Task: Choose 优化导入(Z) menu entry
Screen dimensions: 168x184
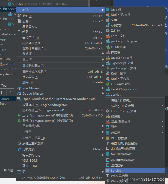Action: [60, 77]
